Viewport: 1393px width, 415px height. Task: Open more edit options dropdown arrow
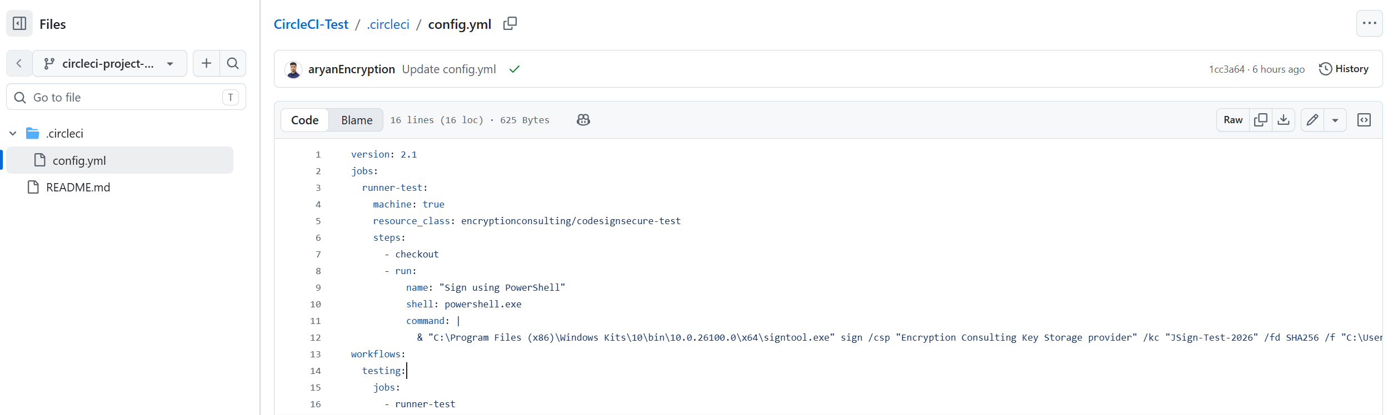(x=1335, y=120)
